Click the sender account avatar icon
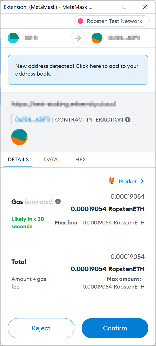The width and height of the screenshot is (156, 346). tap(13, 38)
